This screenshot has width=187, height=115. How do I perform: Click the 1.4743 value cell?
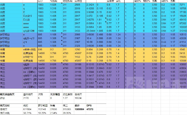(101, 83)
